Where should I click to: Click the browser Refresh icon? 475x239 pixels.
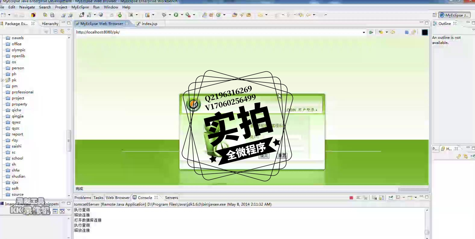tap(414, 32)
